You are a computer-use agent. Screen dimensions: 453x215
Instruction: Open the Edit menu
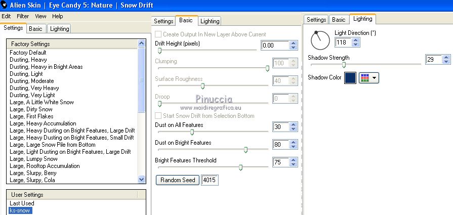6,16
